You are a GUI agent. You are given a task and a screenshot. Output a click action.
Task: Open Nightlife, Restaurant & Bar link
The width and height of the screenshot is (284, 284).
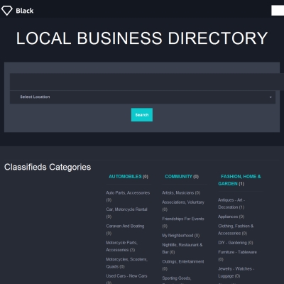(182, 248)
